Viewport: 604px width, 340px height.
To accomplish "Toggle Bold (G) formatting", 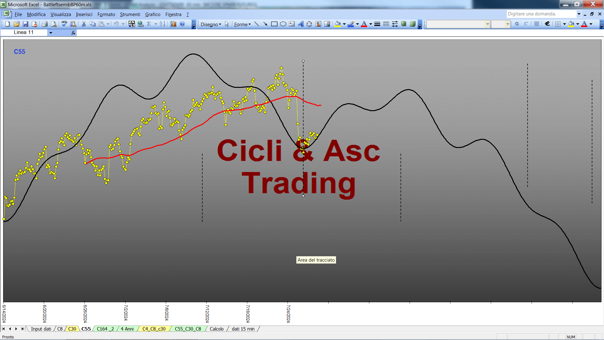I will coord(517,24).
